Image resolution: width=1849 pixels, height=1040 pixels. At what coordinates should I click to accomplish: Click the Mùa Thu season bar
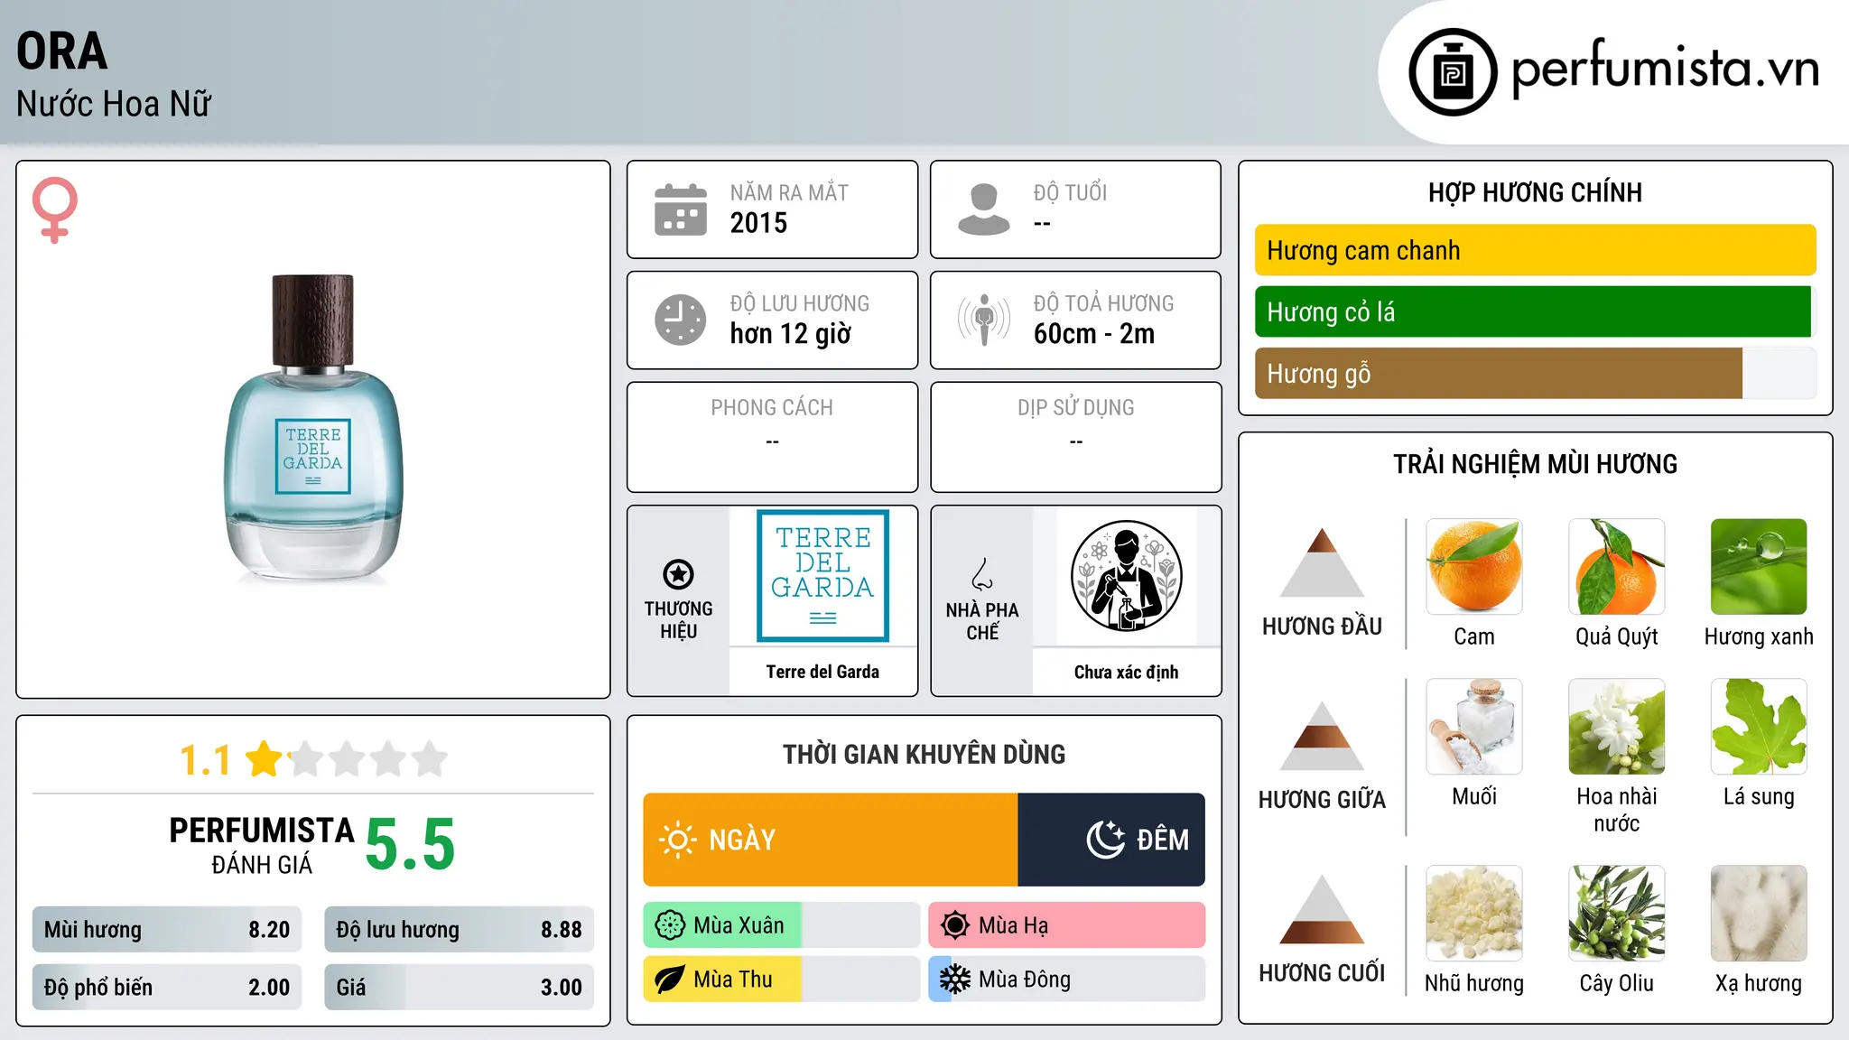[x=782, y=980]
